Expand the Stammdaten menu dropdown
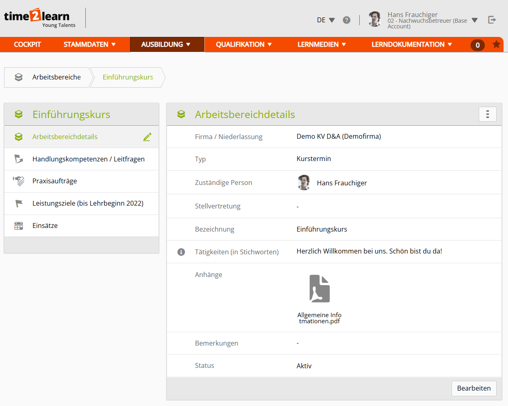This screenshot has width=508, height=406. tap(89, 45)
